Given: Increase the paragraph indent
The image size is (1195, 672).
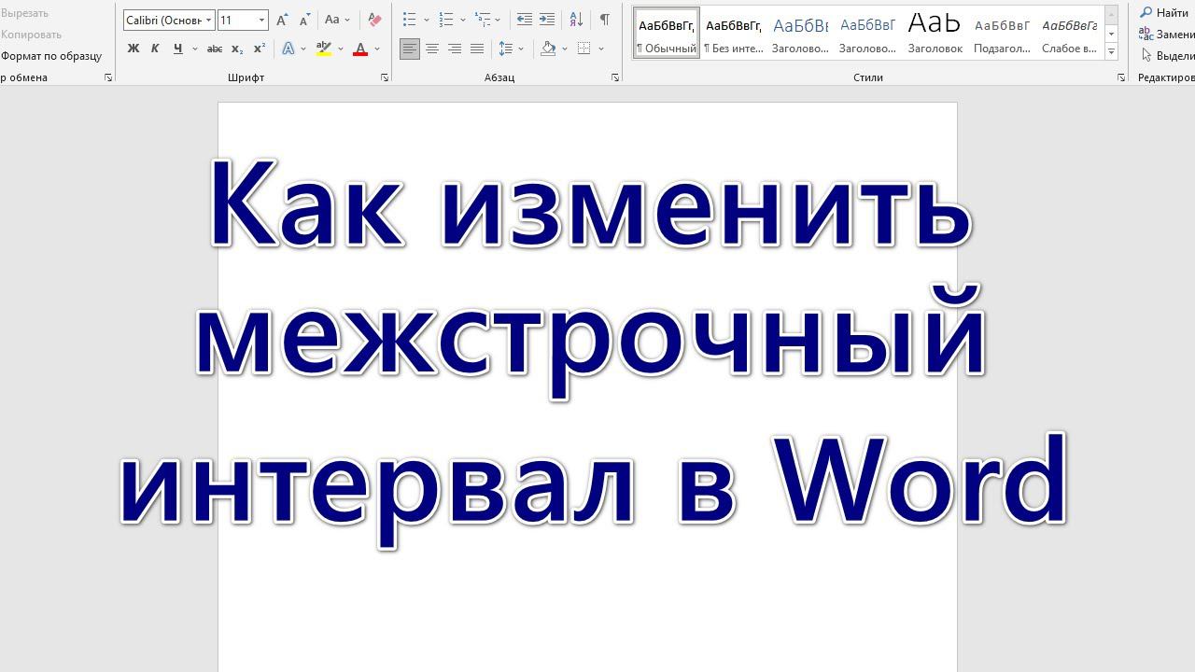Looking at the screenshot, I should coord(547,20).
